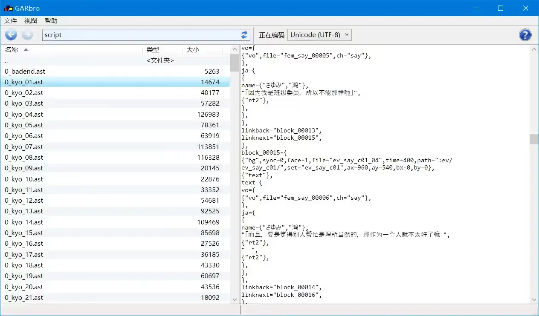Close the GARbro window

pyautogui.click(x=526, y=8)
